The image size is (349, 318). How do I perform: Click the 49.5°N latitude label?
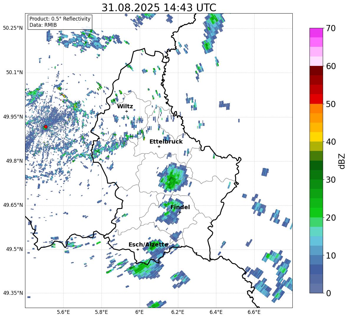pyautogui.click(x=14, y=249)
